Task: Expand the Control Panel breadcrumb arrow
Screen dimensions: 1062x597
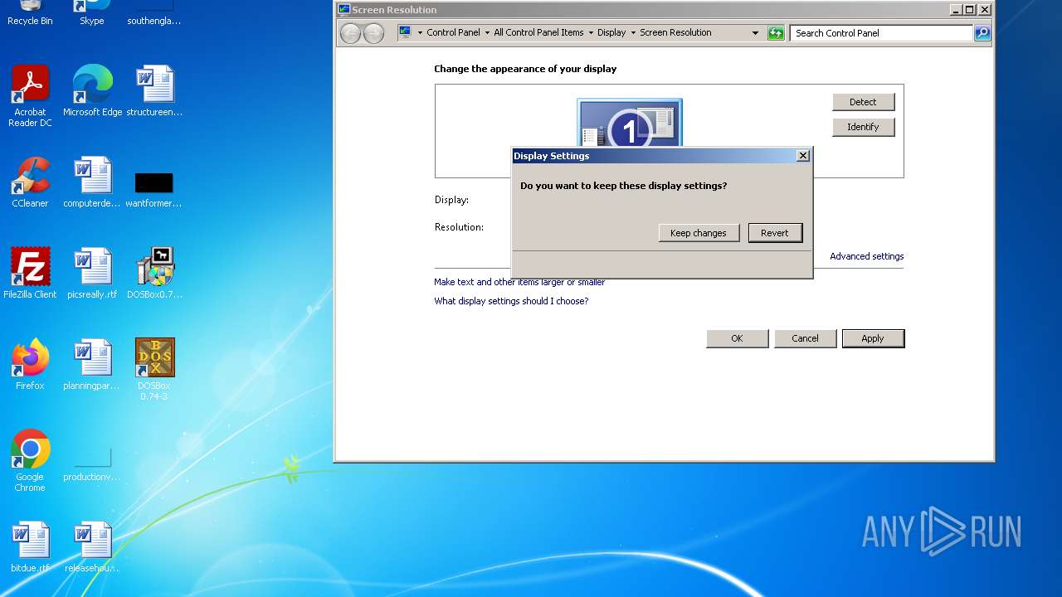Action: (487, 33)
